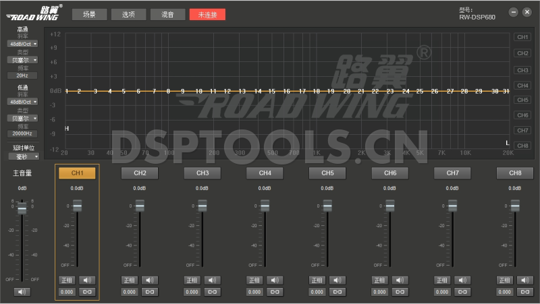The height and width of the screenshot is (304, 540).
Task: Toggle CH2 phase button 正相
Action: click(130, 280)
